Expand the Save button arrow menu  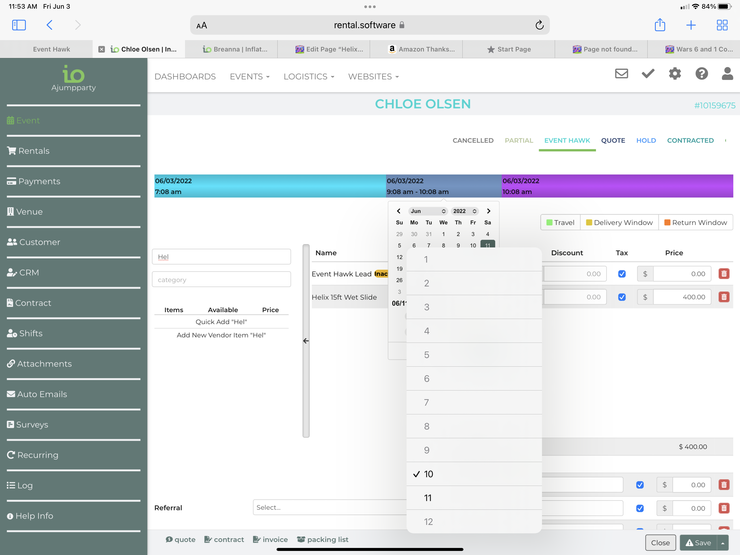pyautogui.click(x=723, y=543)
